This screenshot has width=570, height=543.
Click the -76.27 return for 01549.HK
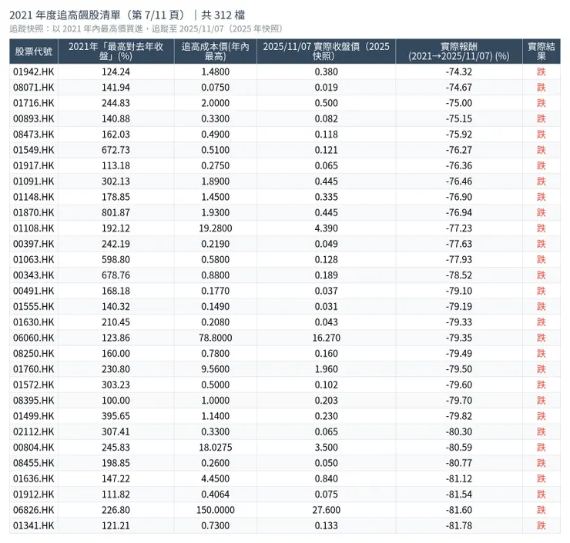click(x=459, y=149)
